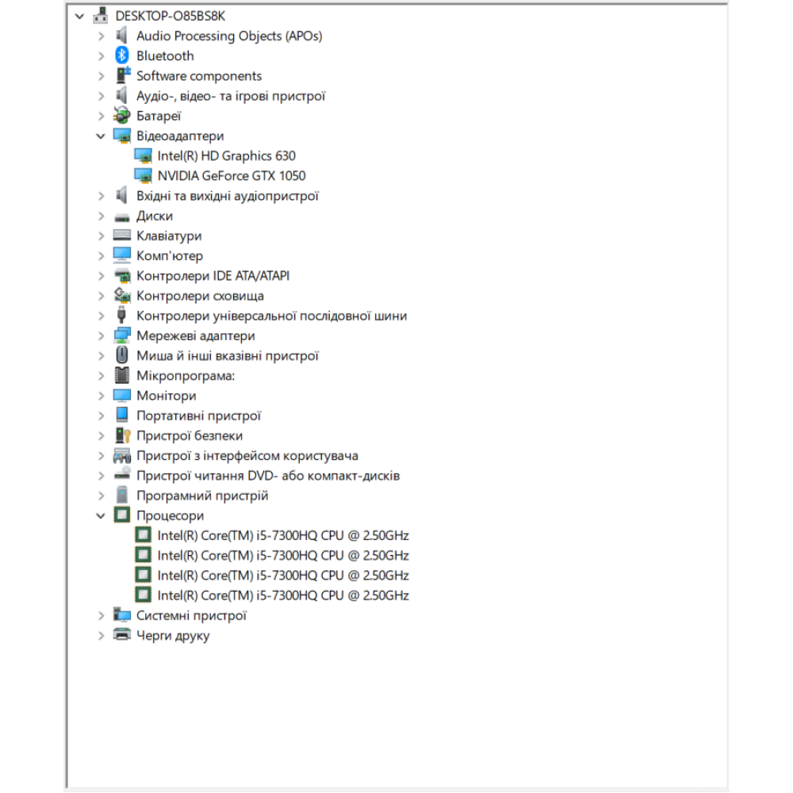Select the first i5-7300HQ CPU entry
793x793 pixels.
pos(282,535)
